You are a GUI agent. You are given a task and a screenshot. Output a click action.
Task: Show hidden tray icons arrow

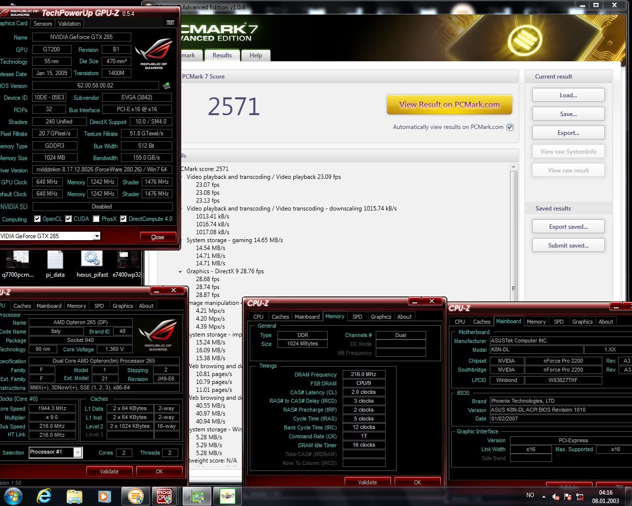point(544,496)
